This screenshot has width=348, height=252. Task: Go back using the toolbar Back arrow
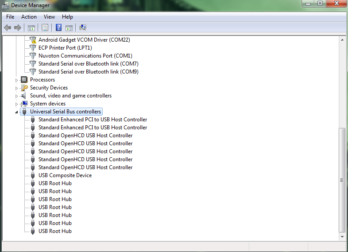[x=8, y=28]
